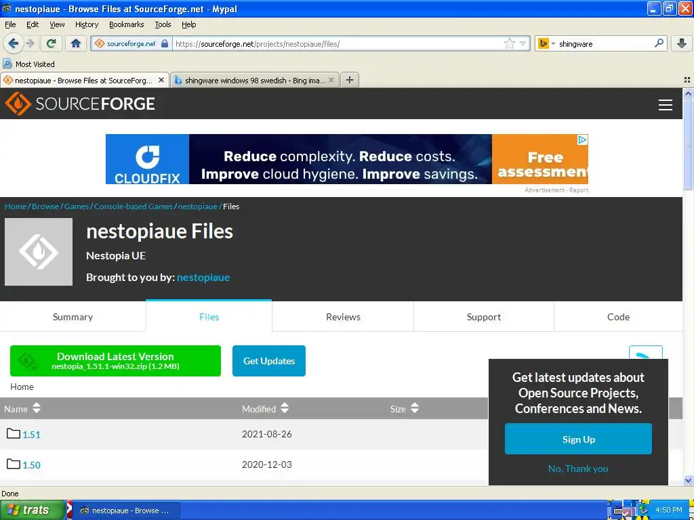Switch to the Code tab

(x=618, y=317)
